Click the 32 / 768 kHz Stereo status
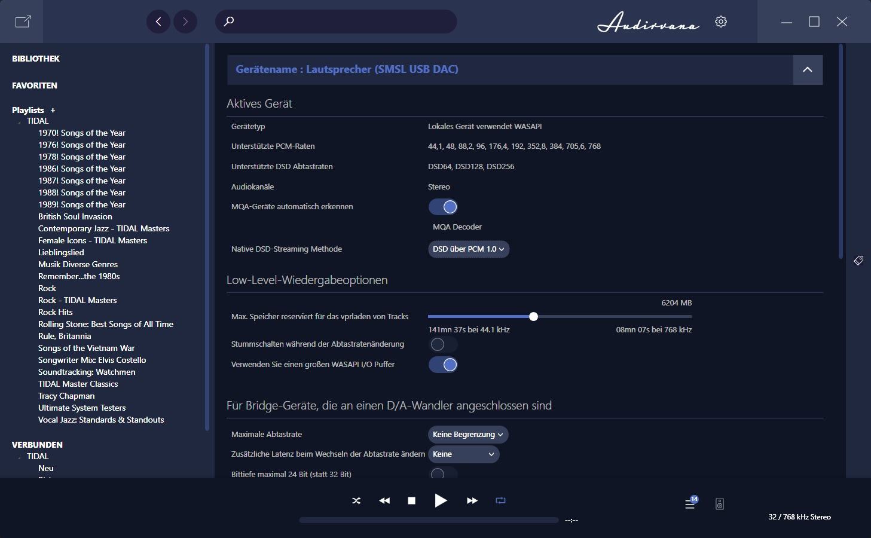The image size is (871, 538). 799,517
